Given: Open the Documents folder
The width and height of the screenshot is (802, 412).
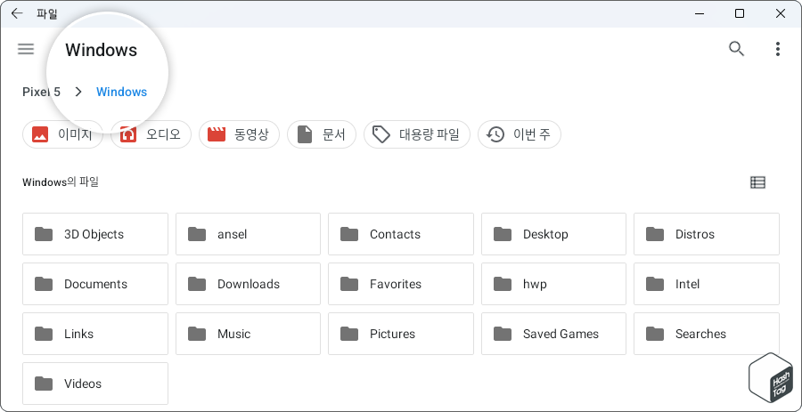Looking at the screenshot, I should click(95, 284).
